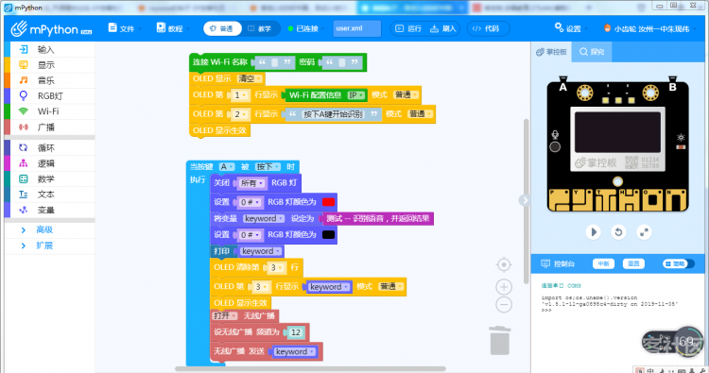
Task: Click the 控制台 console icon
Action: [545, 263]
